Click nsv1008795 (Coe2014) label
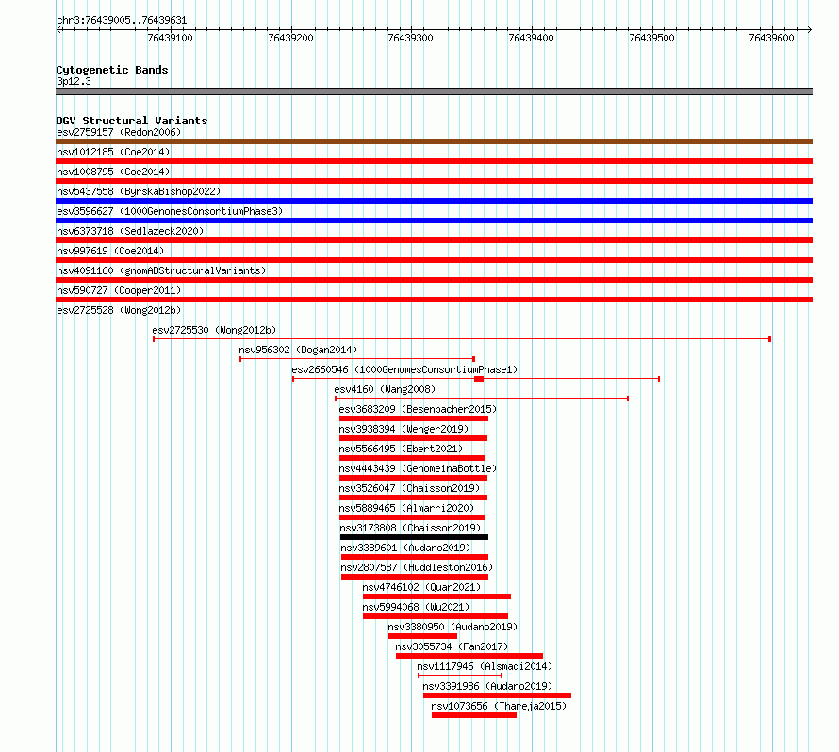The width and height of the screenshot is (839, 752). [113, 172]
